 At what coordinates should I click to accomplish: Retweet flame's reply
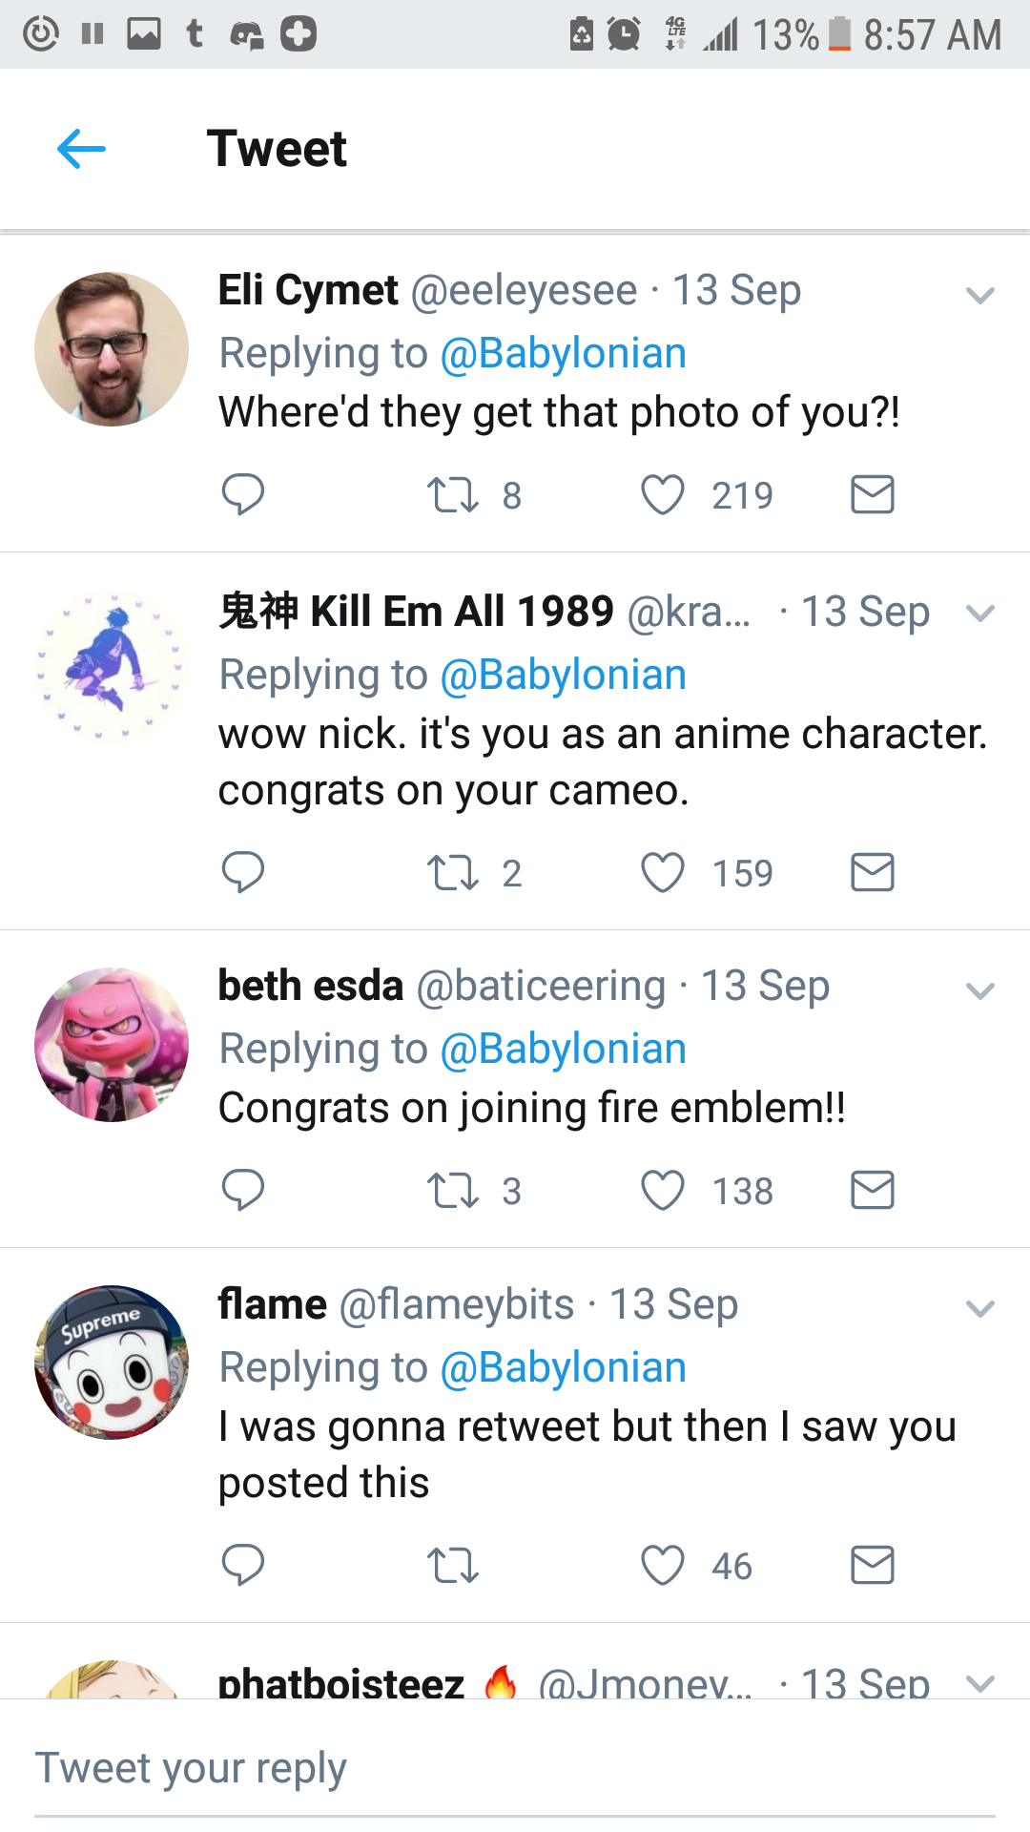click(453, 1566)
